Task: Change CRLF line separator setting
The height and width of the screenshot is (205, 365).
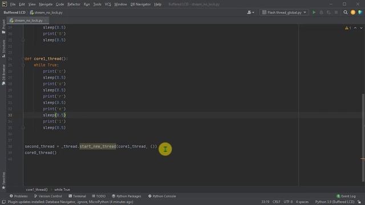Action: point(276,202)
